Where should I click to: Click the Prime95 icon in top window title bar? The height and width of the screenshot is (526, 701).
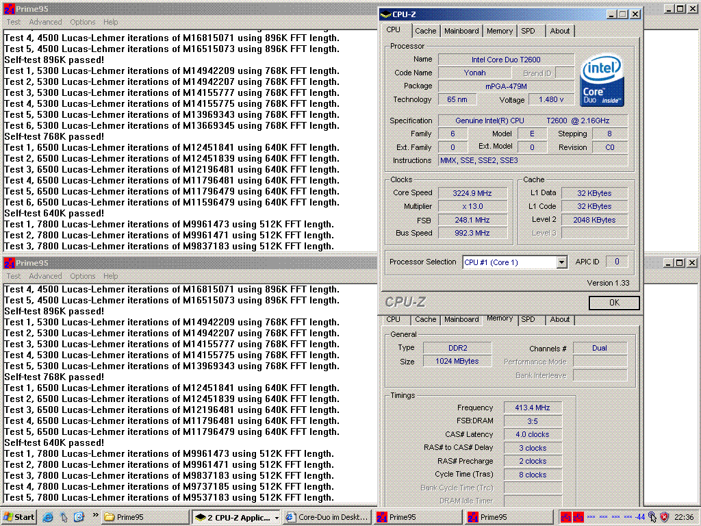[x=9, y=9]
